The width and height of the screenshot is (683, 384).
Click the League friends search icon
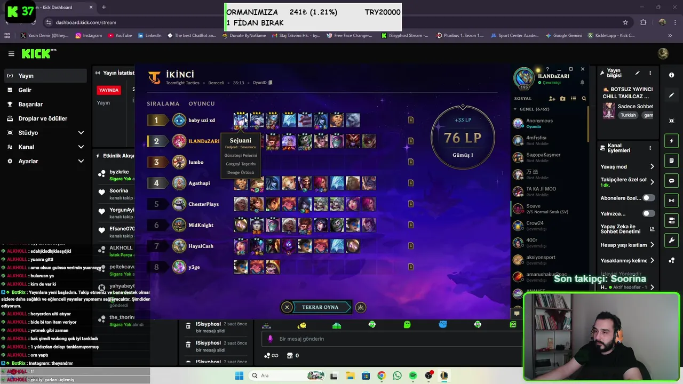click(584, 99)
